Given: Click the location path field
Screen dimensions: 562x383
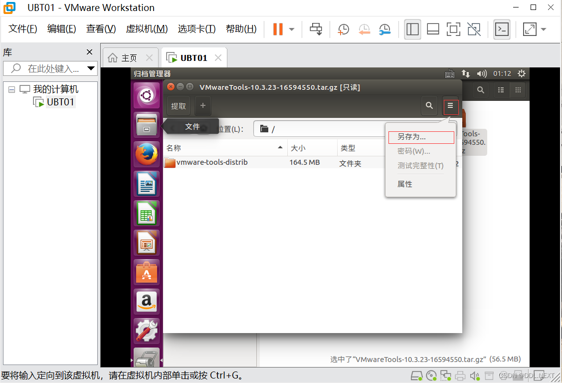Looking at the screenshot, I should click(x=355, y=129).
